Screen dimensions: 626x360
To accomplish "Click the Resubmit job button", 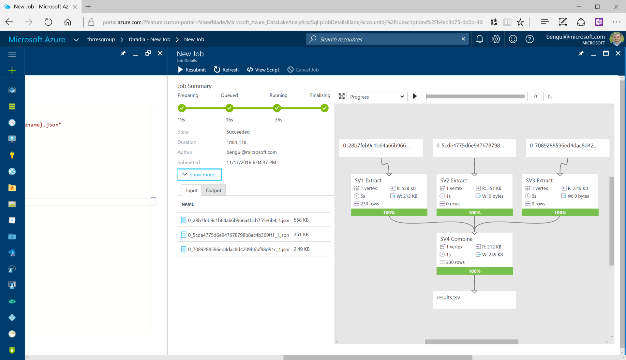I will pos(192,70).
